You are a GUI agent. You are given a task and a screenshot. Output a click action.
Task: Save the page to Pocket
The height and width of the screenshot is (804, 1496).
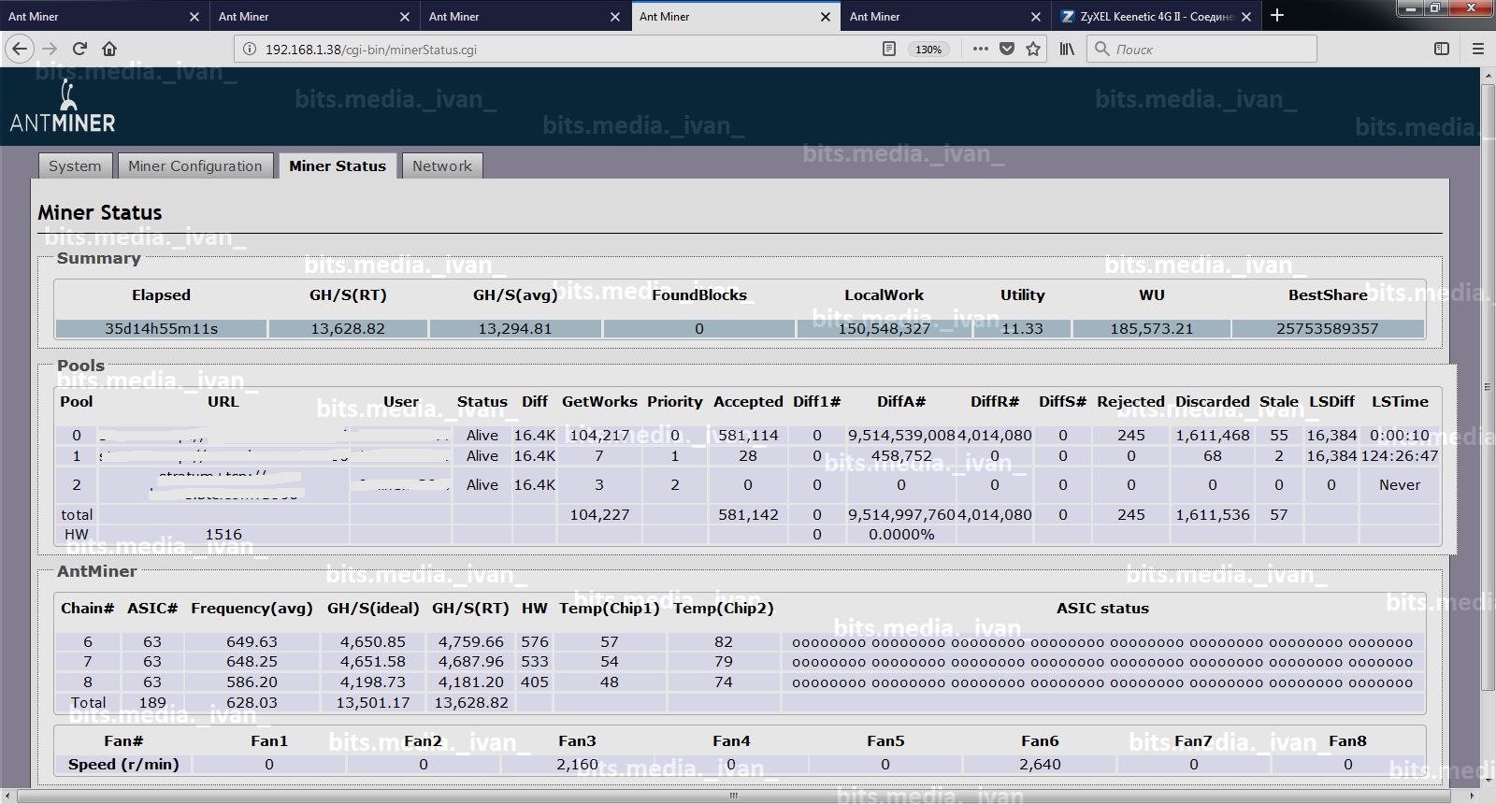pyautogui.click(x=1007, y=49)
